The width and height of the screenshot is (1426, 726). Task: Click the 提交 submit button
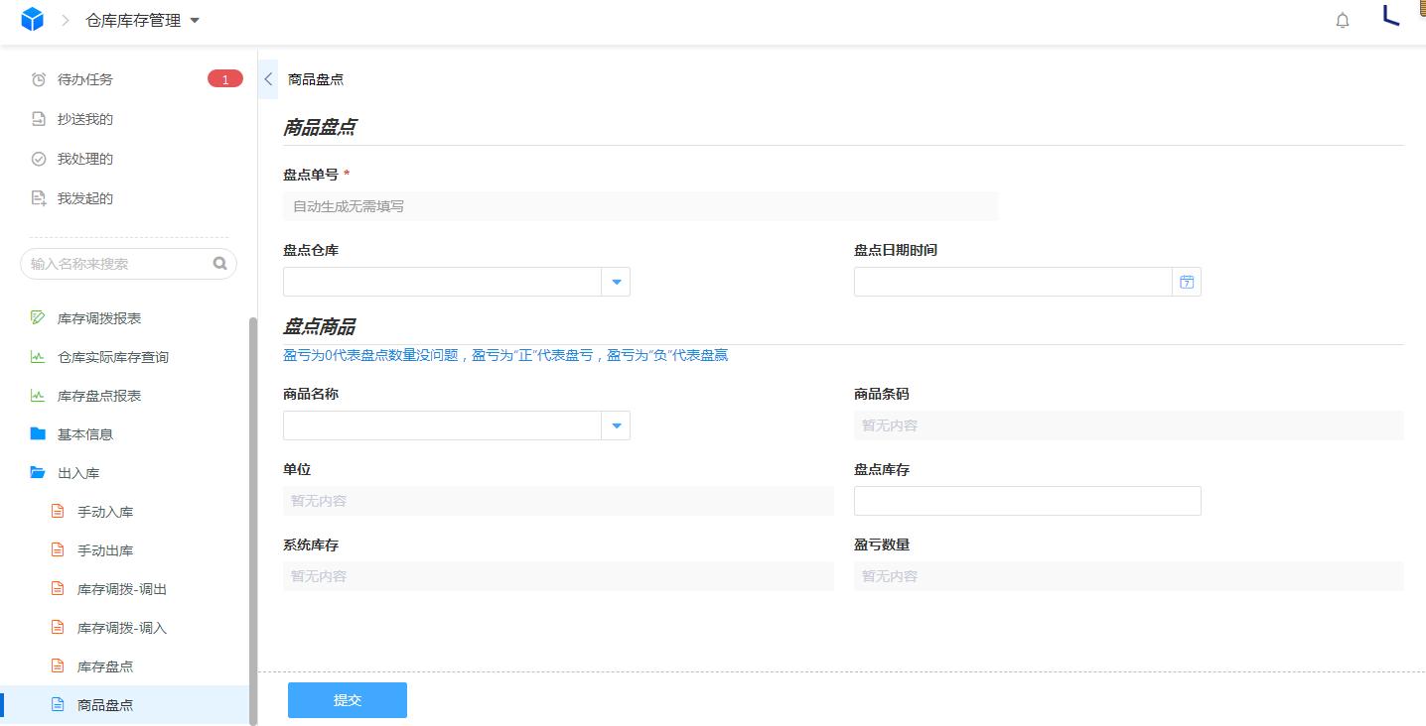347,699
